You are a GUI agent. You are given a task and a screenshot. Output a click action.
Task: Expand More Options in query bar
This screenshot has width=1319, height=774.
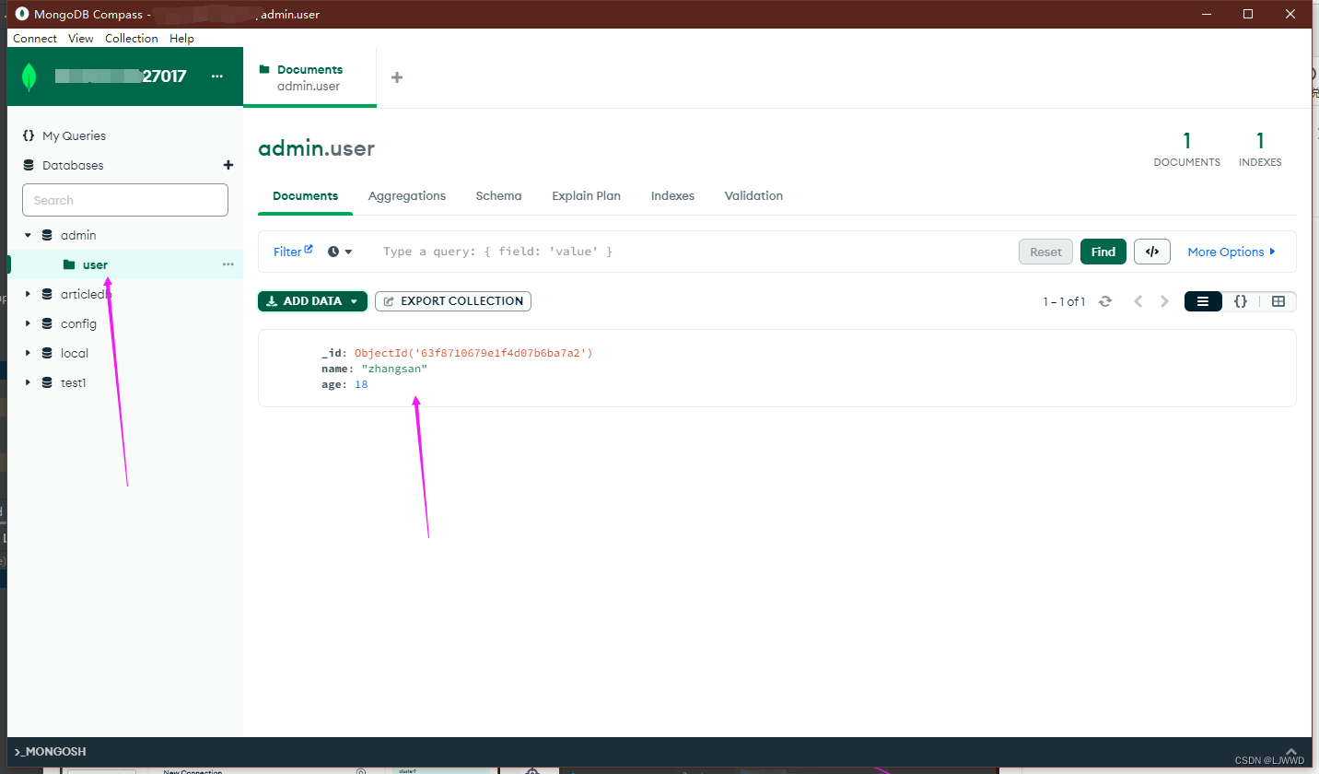[1231, 252]
